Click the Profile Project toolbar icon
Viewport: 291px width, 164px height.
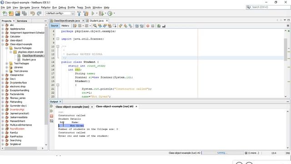[x=110, y=13]
